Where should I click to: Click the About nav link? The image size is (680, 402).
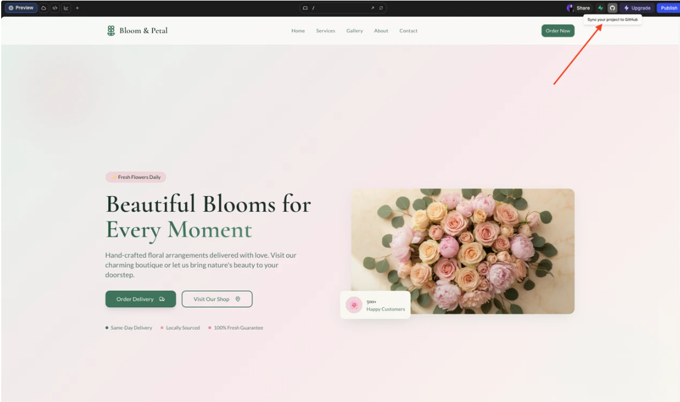coord(381,31)
